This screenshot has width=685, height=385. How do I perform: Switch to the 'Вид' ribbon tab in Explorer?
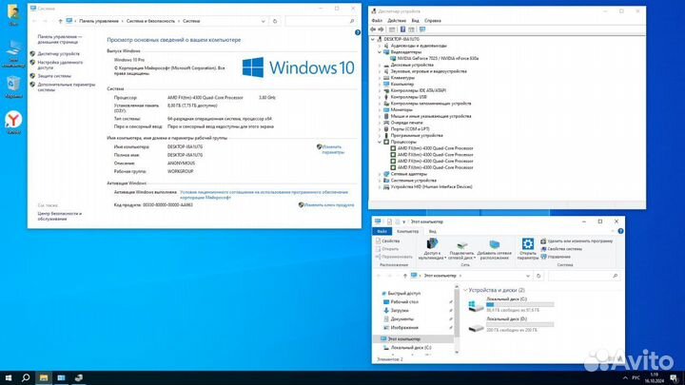click(432, 231)
